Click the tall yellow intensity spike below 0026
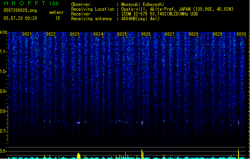This screenshot has height=159, width=250. (142, 154)
